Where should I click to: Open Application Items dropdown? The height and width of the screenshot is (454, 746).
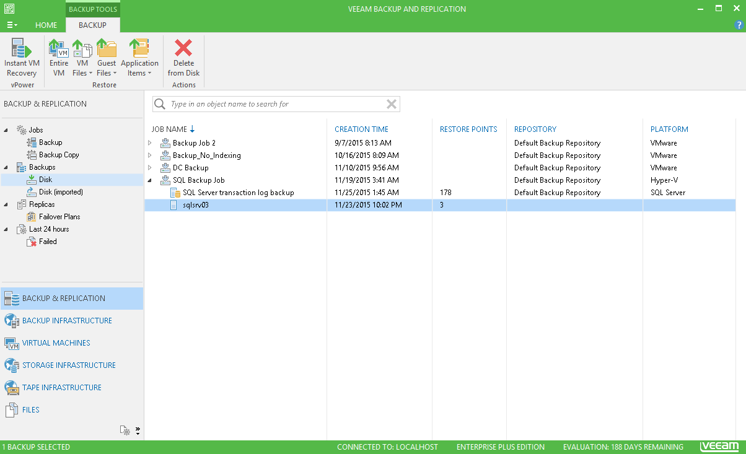[x=139, y=58]
